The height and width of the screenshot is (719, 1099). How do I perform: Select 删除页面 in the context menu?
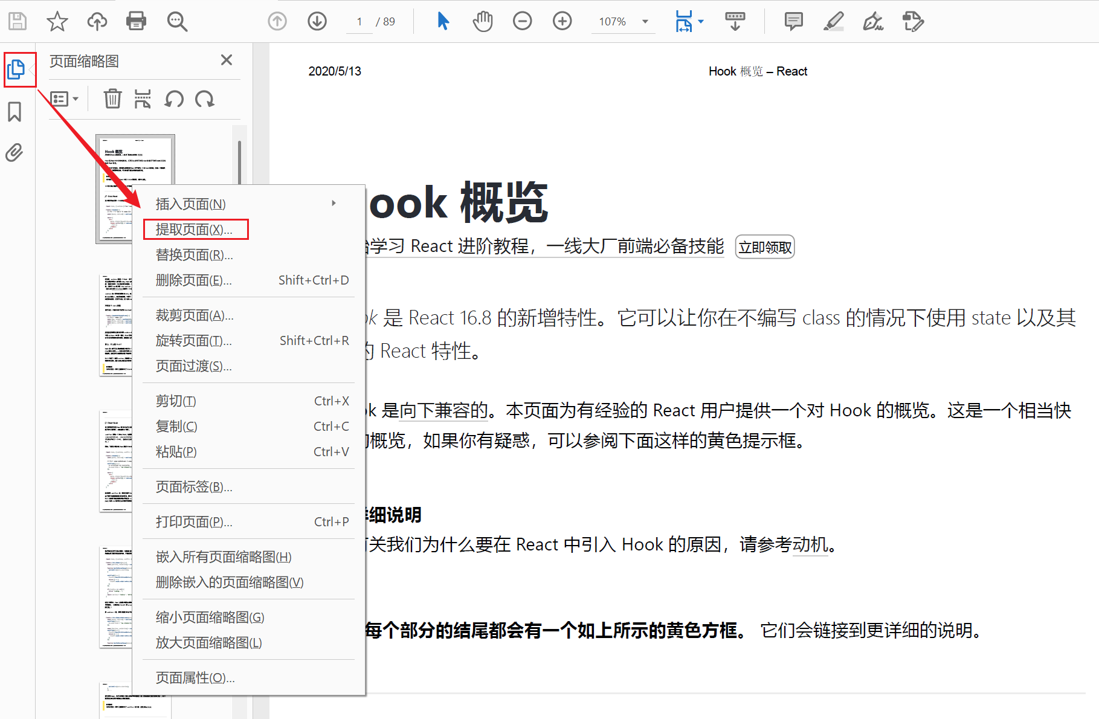click(x=192, y=280)
